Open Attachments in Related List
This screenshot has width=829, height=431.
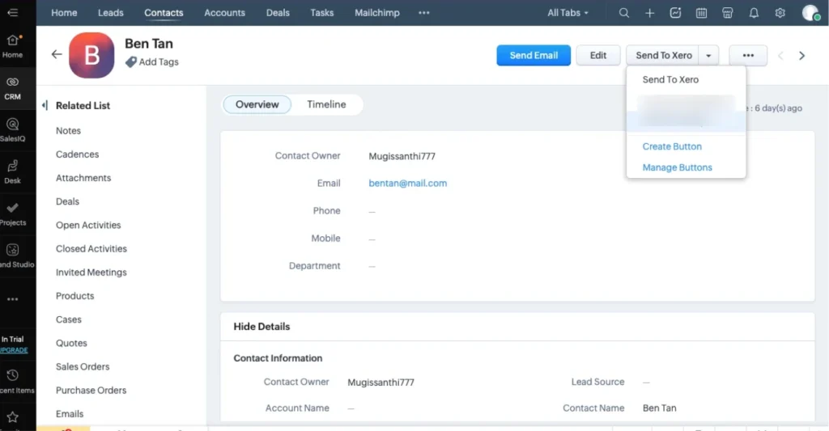[83, 178]
